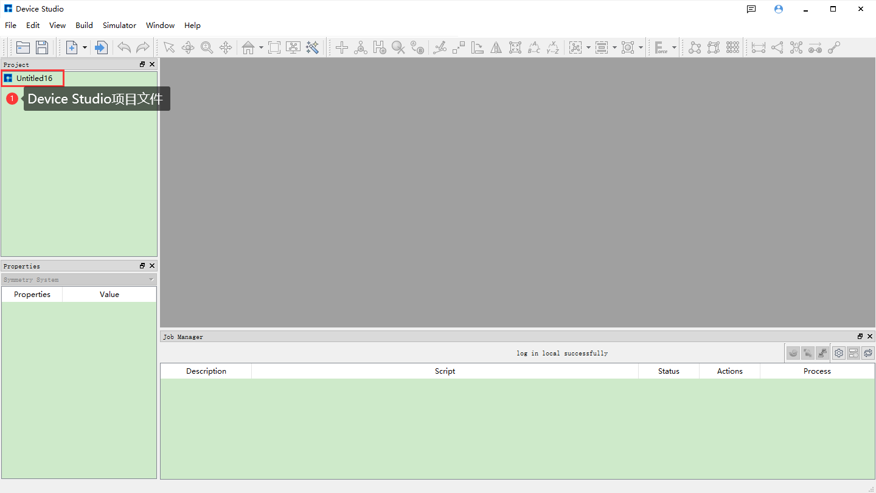Click the undo arrow in toolbar
The width and height of the screenshot is (876, 493).
click(124, 47)
